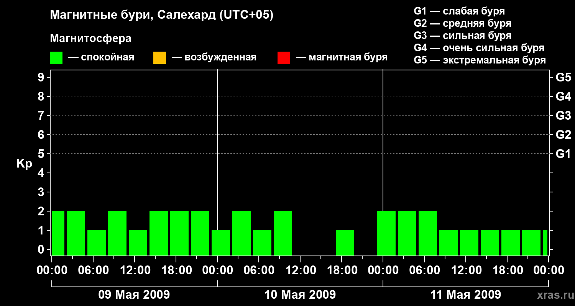Select the 'Магнитосфера' heading label
The image size is (575, 306).
click(x=90, y=39)
